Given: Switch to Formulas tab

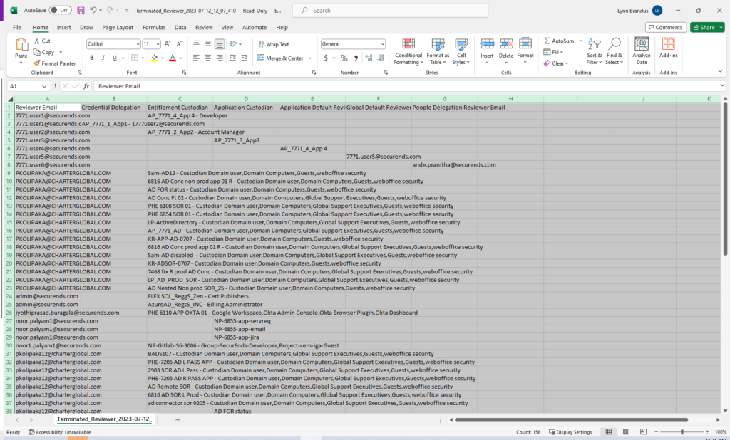Looking at the screenshot, I should (154, 28).
